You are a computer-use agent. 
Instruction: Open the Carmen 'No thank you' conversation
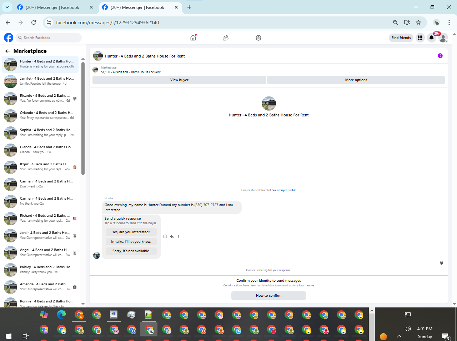(x=40, y=201)
